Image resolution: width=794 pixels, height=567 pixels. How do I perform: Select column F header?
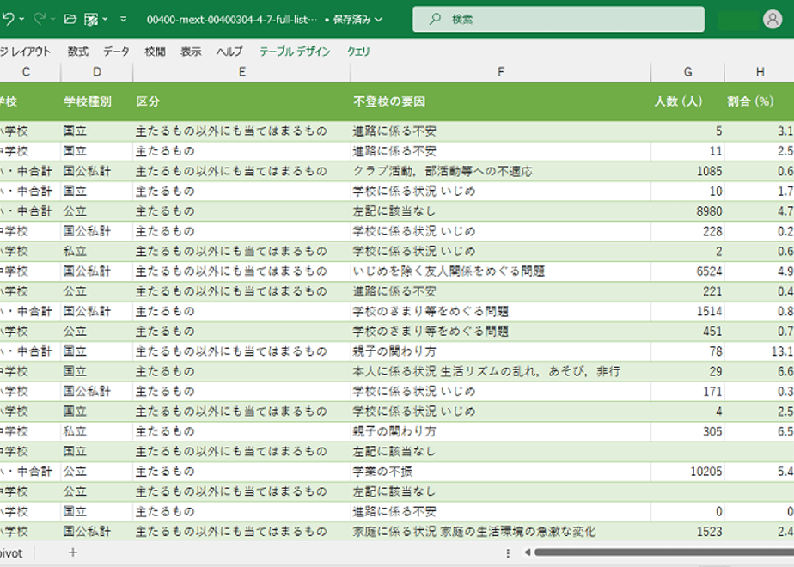tap(501, 72)
